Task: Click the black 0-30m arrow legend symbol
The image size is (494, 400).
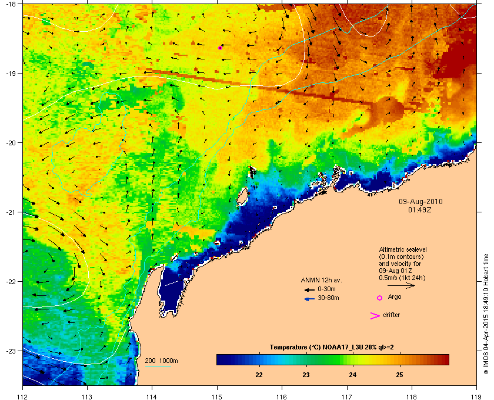Action: point(309,289)
